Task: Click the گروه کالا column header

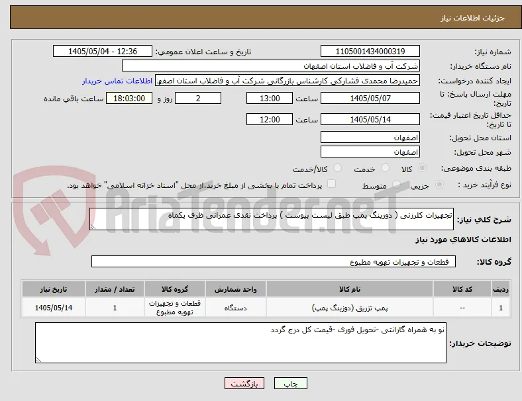Action: [175, 289]
